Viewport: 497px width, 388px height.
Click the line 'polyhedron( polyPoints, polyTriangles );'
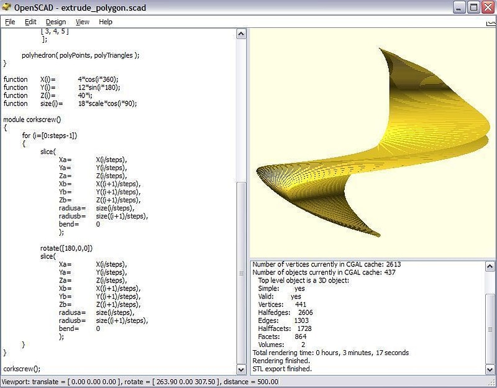81,55
